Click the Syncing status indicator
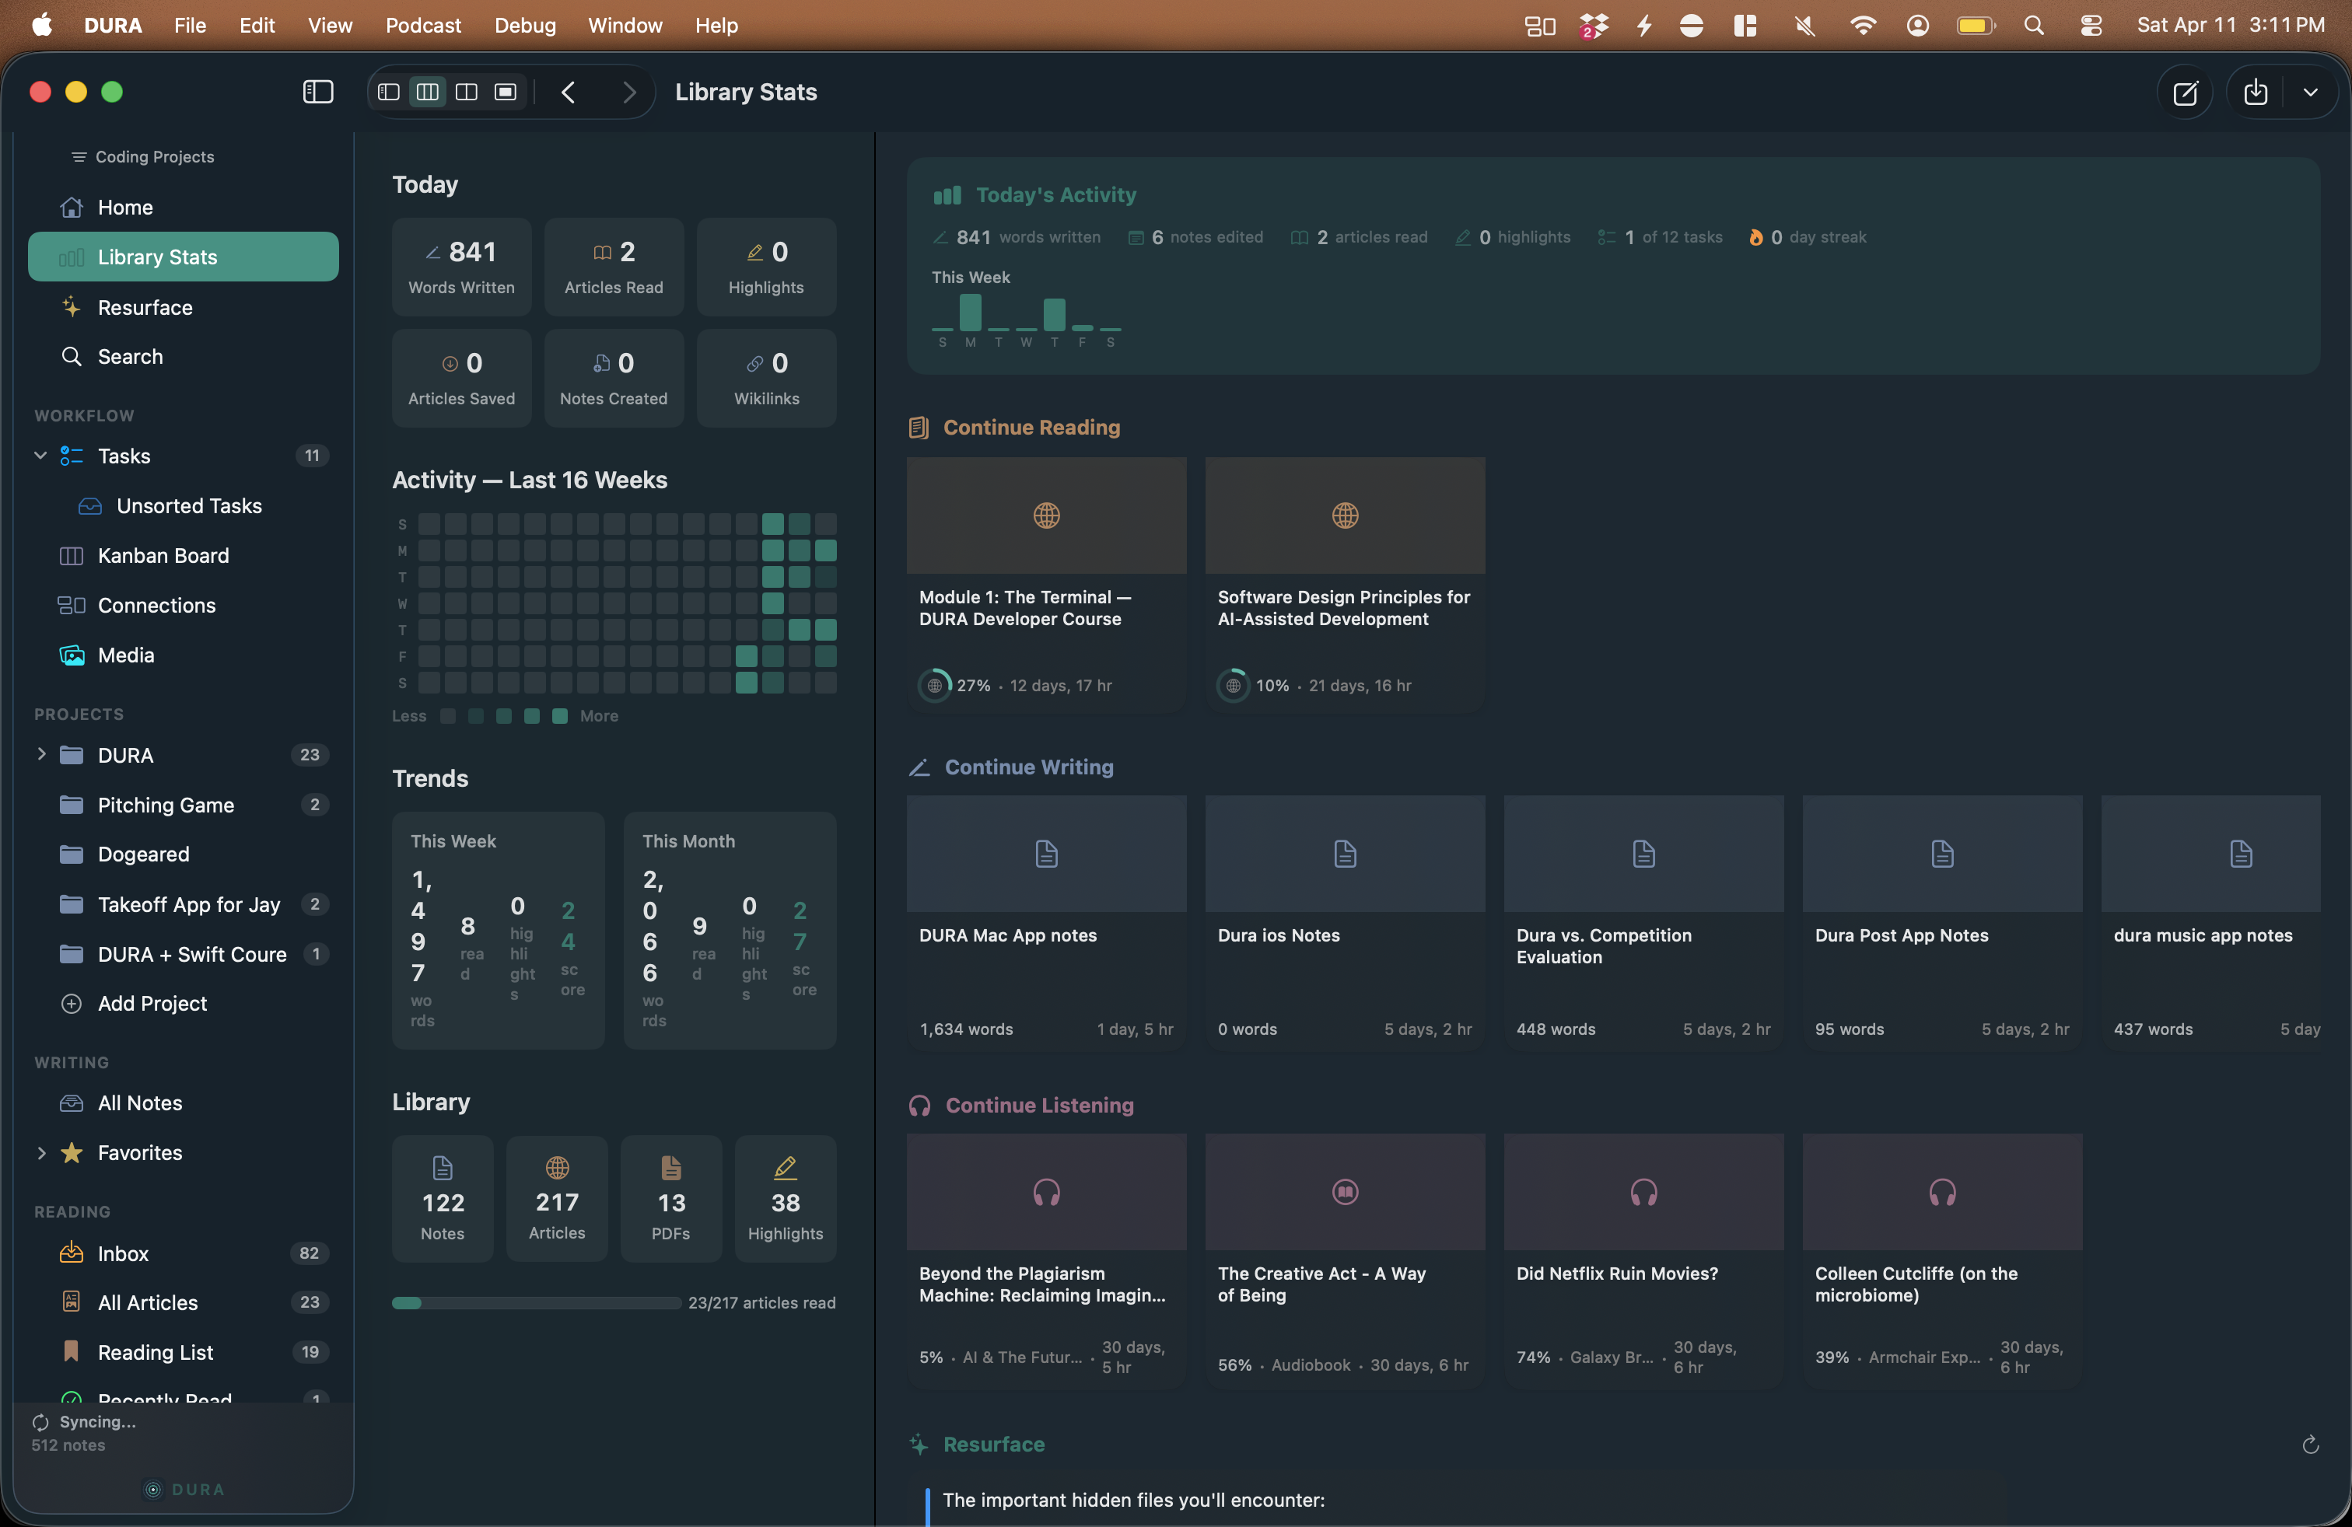2352x1527 pixels. pos(84,1422)
